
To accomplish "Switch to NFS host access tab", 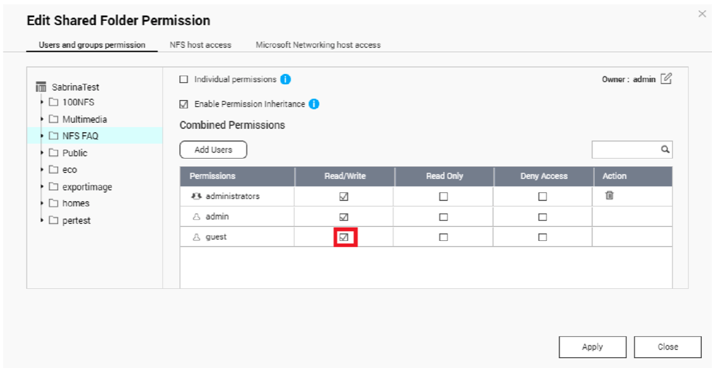I will [x=200, y=45].
